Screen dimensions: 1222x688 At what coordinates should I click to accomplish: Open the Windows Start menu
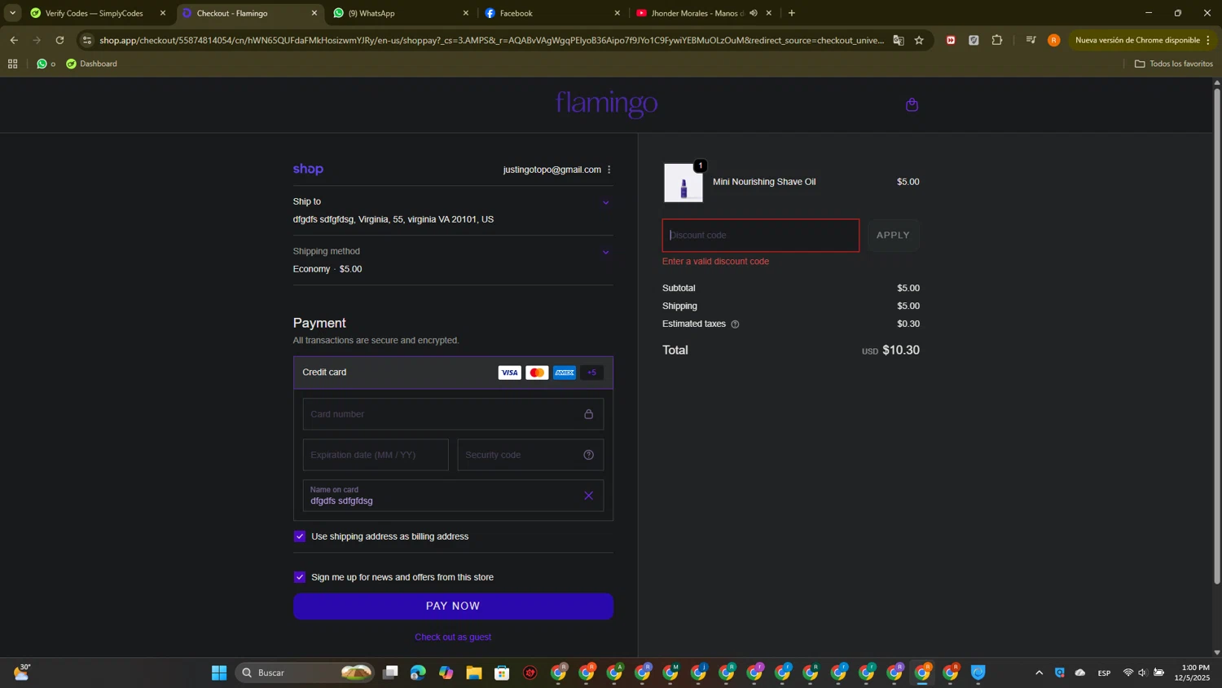(219, 673)
